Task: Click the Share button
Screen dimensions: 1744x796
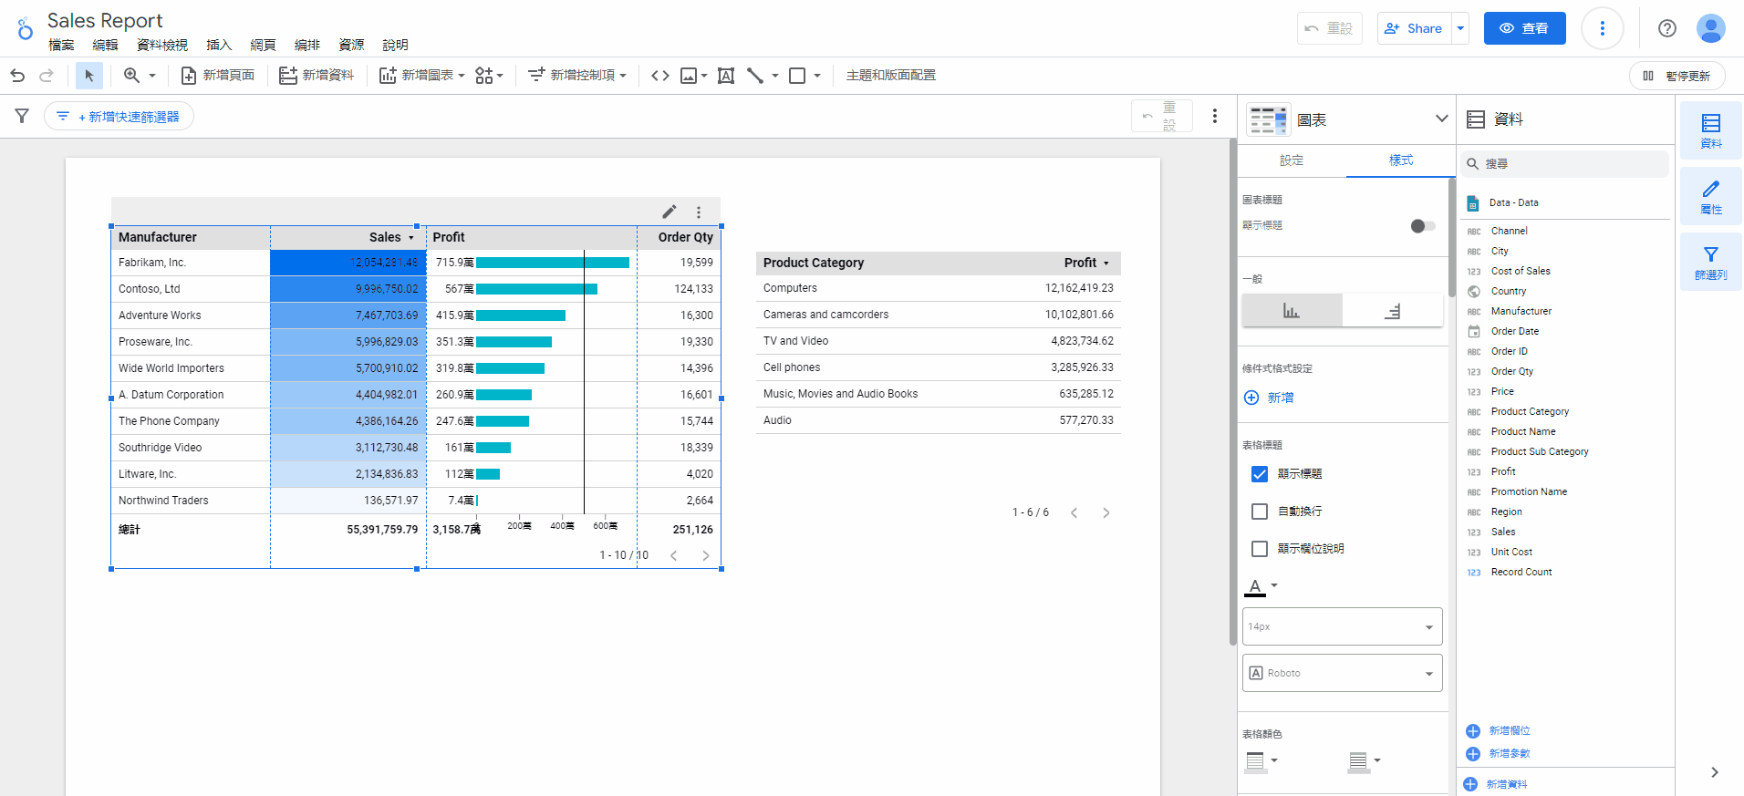Action: (x=1415, y=28)
